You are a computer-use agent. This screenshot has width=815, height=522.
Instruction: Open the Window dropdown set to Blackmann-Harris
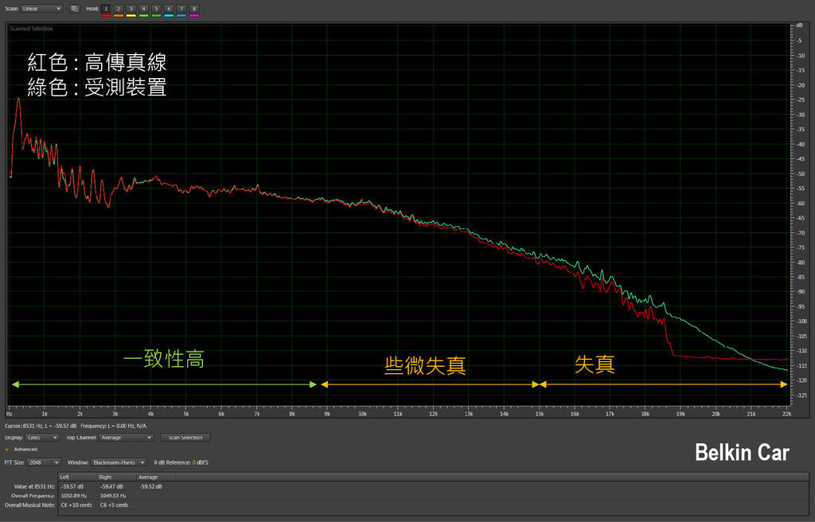point(119,462)
